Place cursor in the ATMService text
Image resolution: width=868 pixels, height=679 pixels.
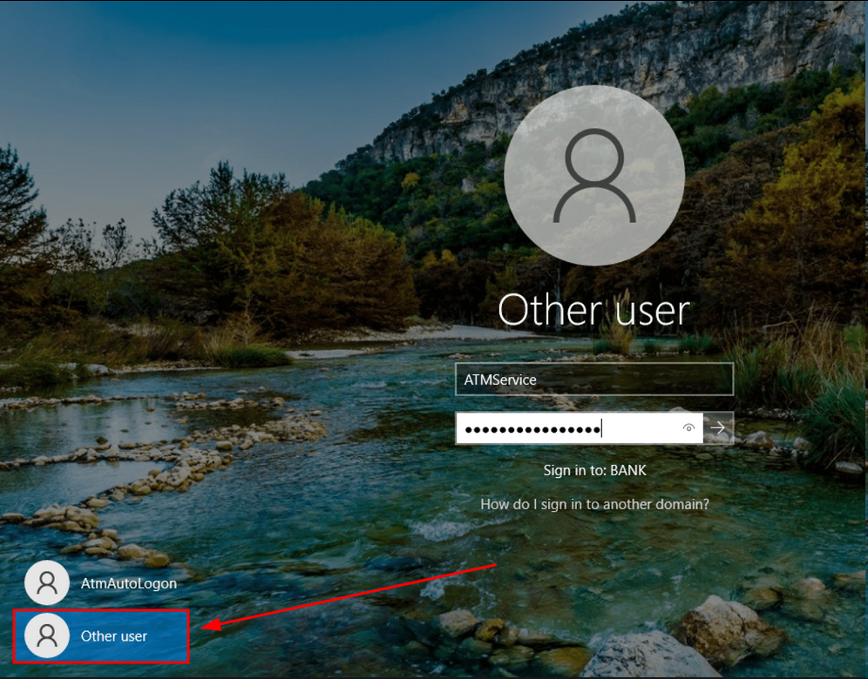click(x=500, y=380)
